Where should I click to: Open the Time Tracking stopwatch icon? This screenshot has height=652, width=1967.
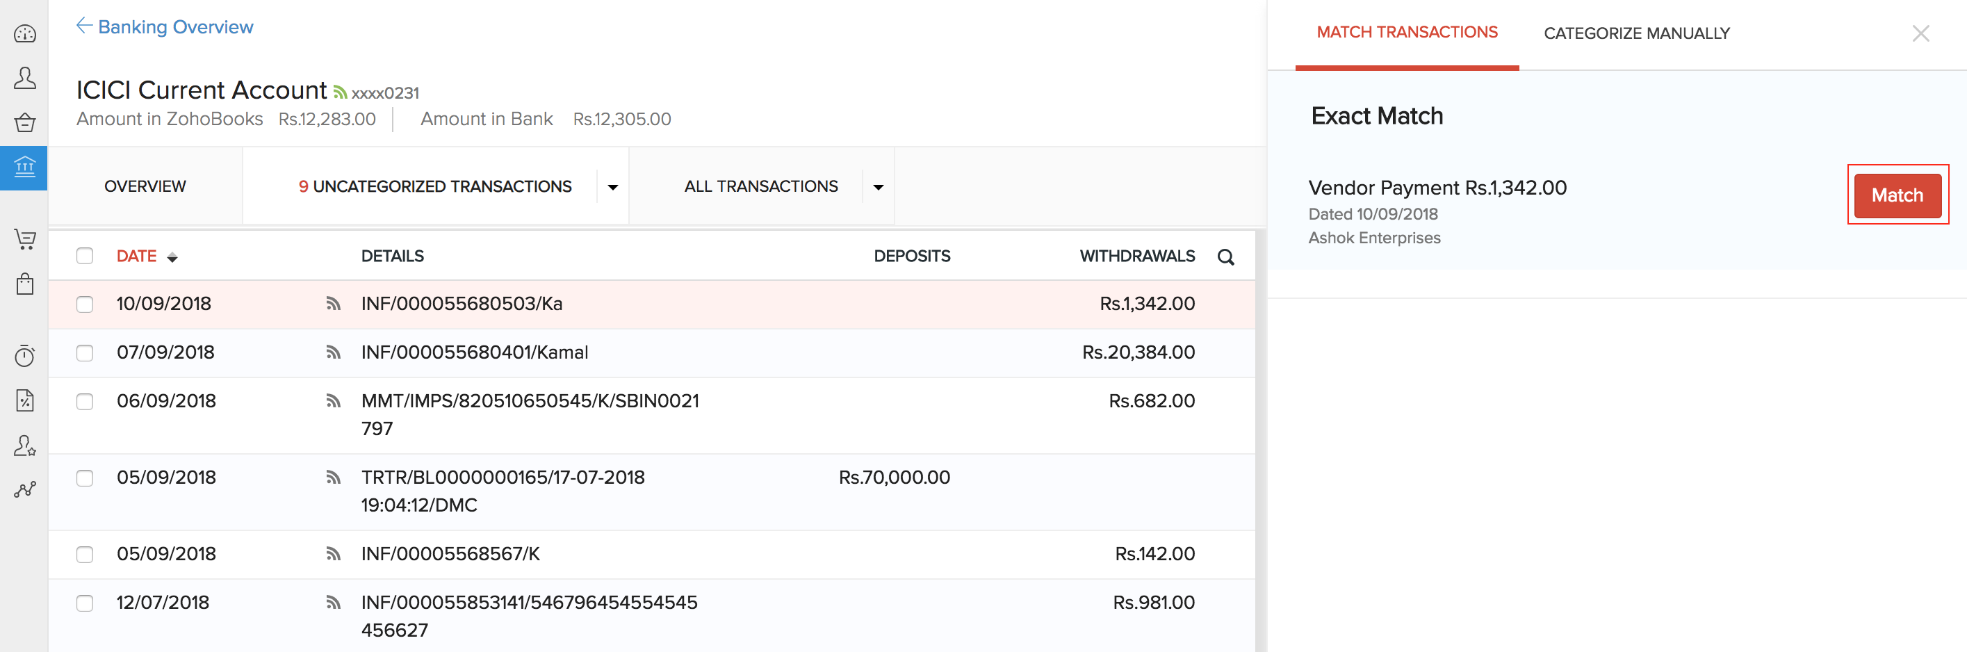point(24,356)
